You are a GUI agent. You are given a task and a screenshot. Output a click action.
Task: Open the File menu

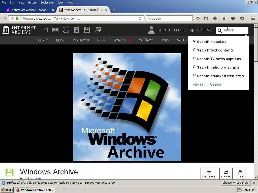click(4, 3)
